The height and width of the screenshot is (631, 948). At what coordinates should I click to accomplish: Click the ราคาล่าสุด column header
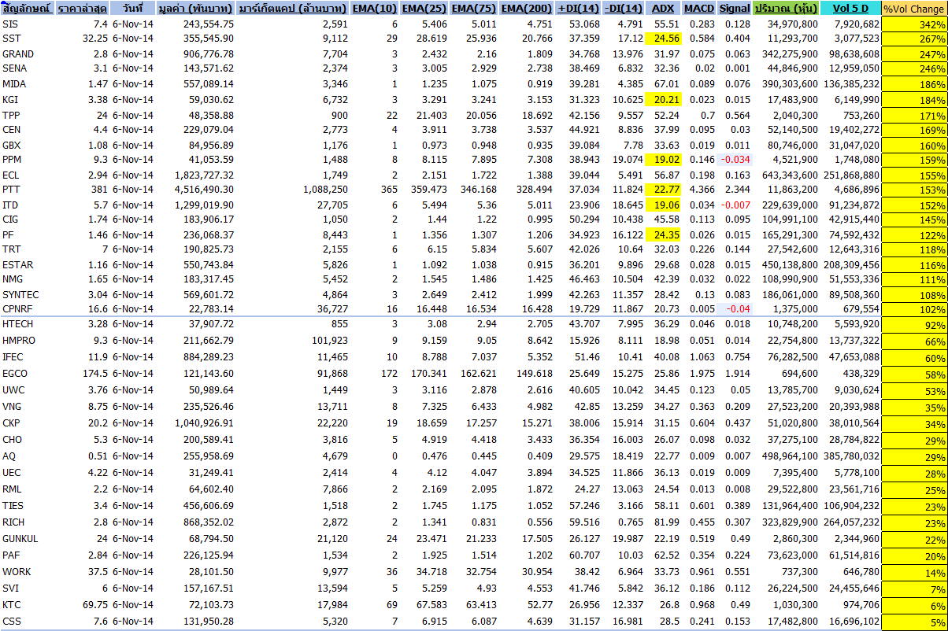pos(82,9)
